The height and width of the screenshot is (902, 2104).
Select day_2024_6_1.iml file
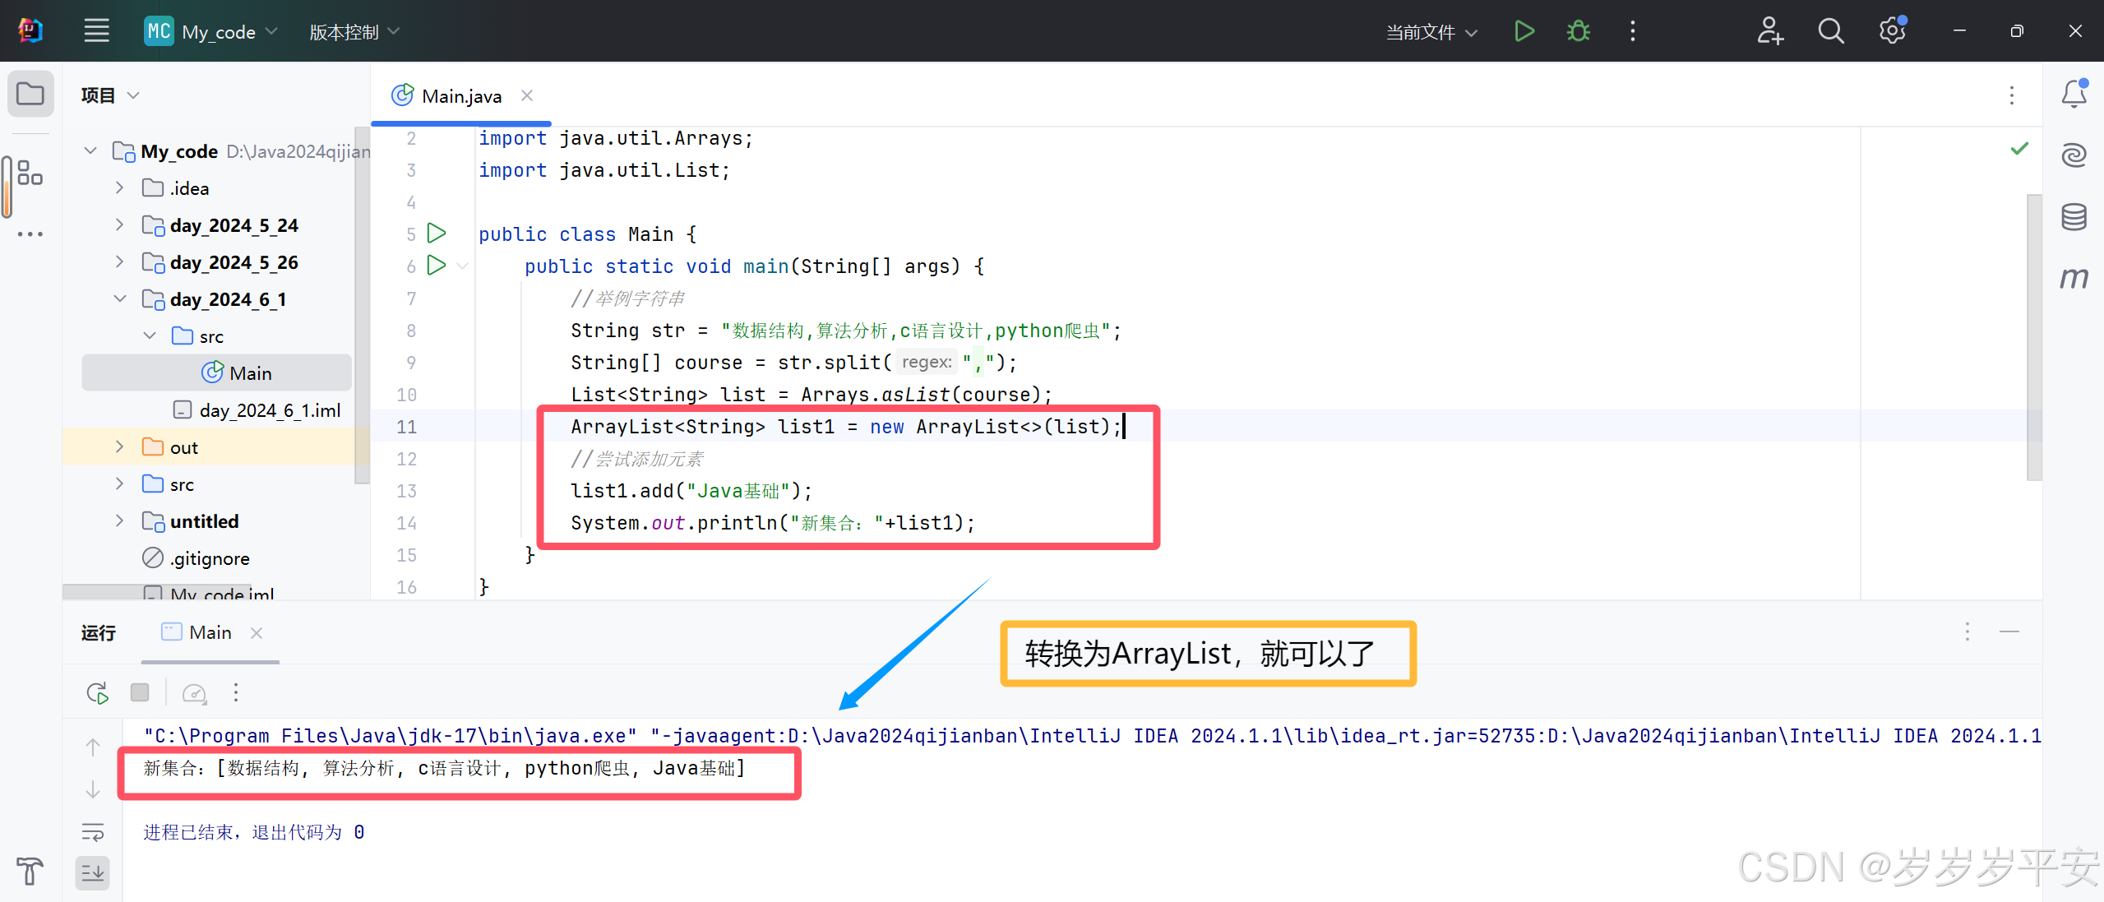click(257, 409)
